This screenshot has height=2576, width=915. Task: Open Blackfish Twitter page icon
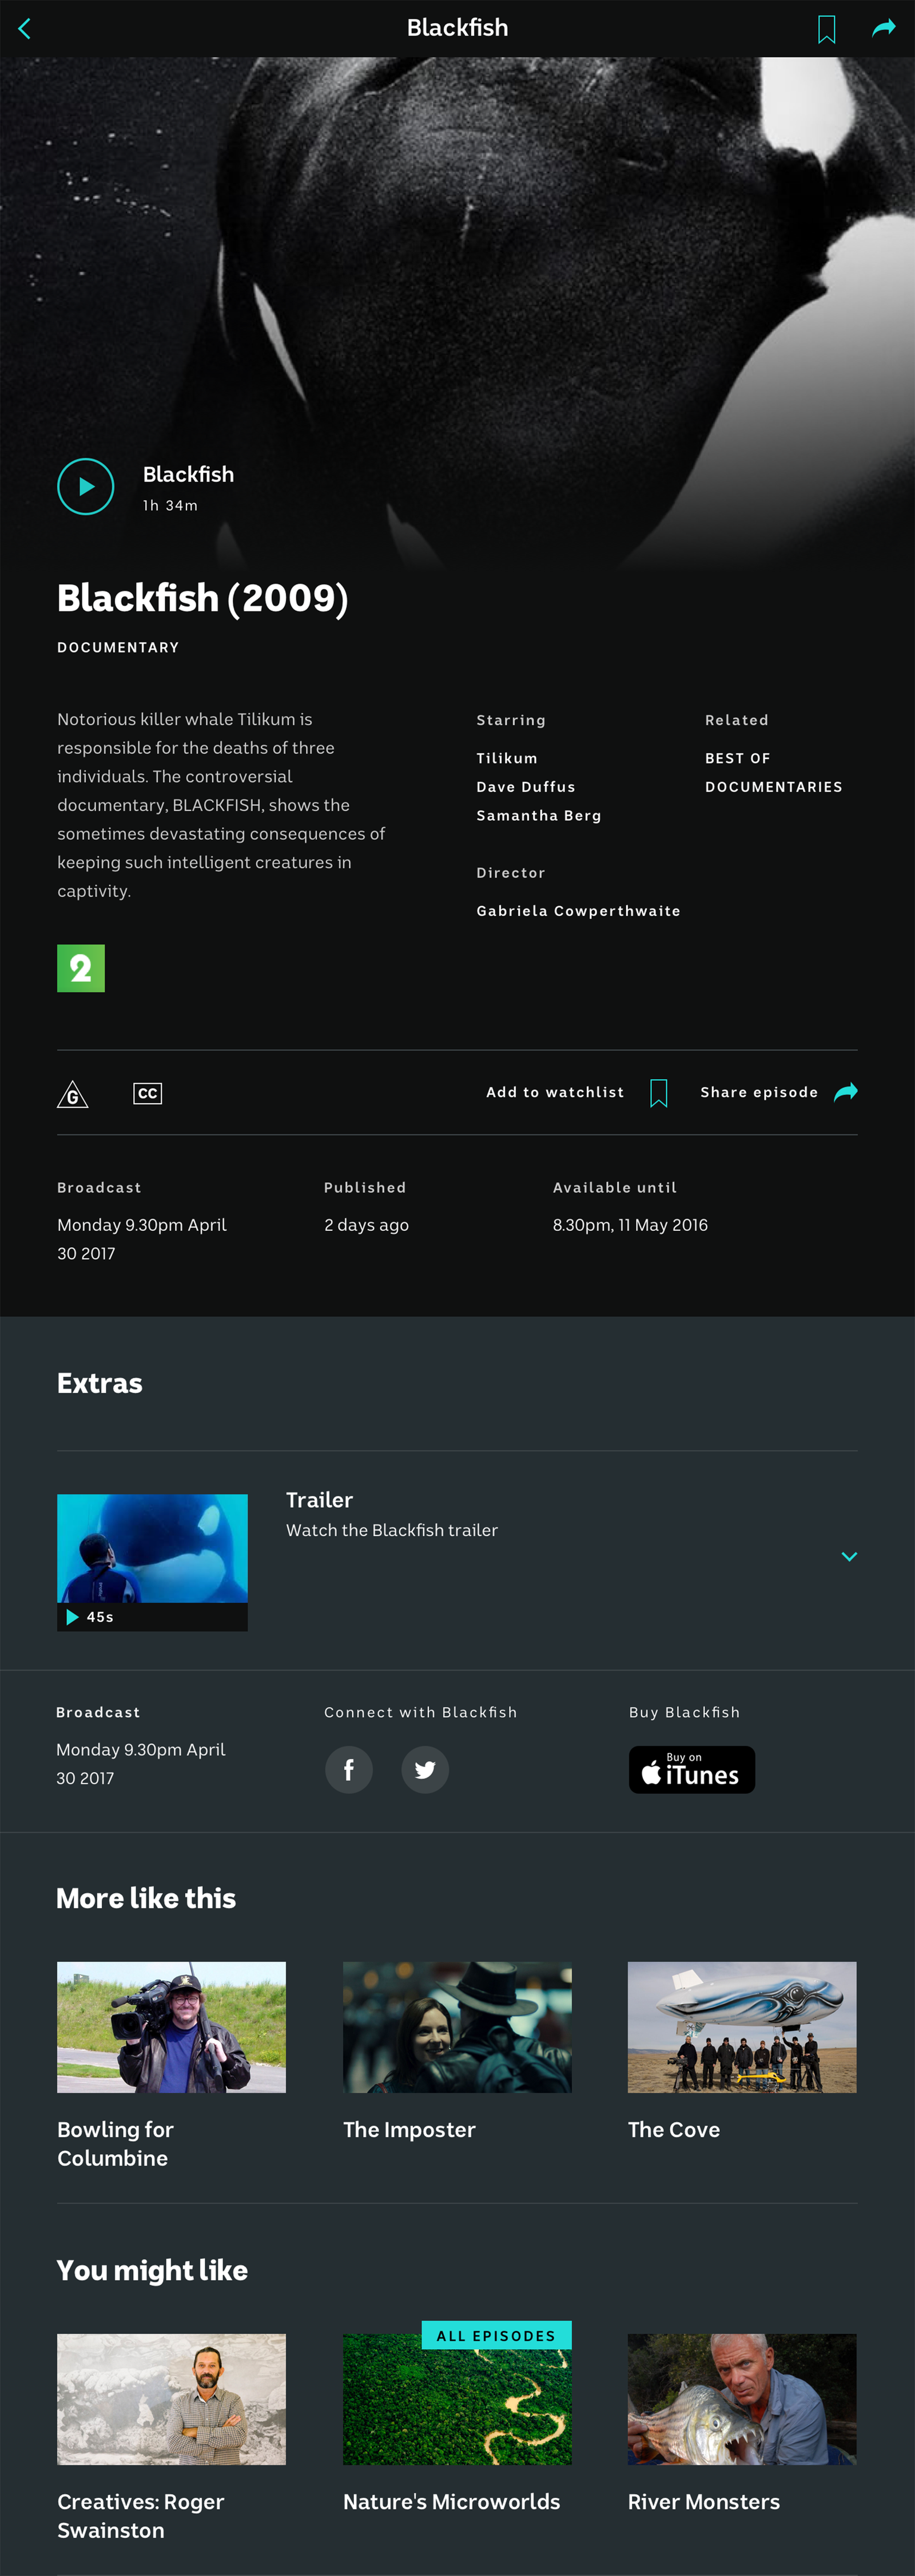coord(424,1769)
